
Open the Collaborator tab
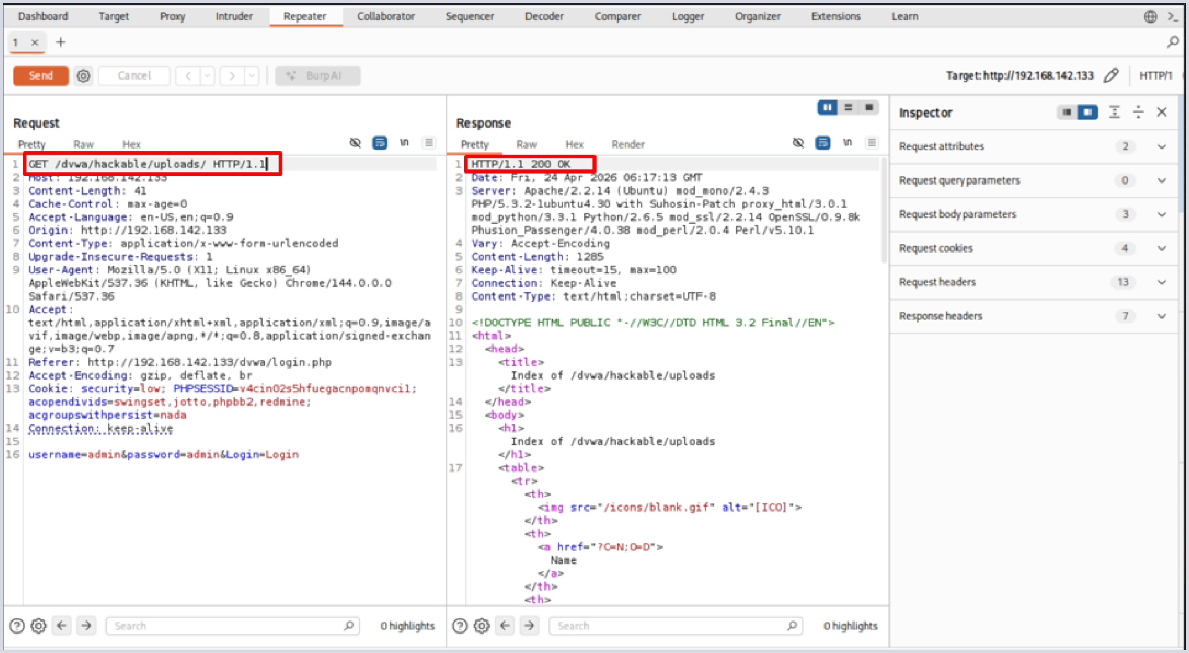[386, 16]
